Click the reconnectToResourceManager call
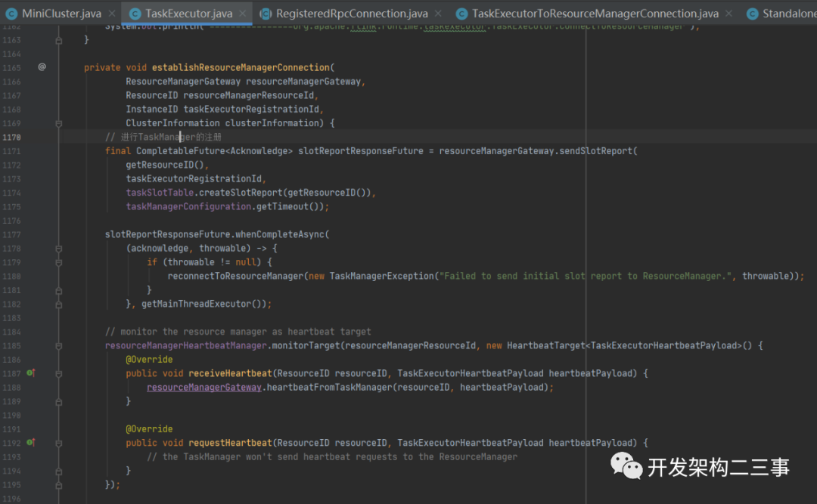Viewport: 817px width, 504px height. (x=235, y=276)
